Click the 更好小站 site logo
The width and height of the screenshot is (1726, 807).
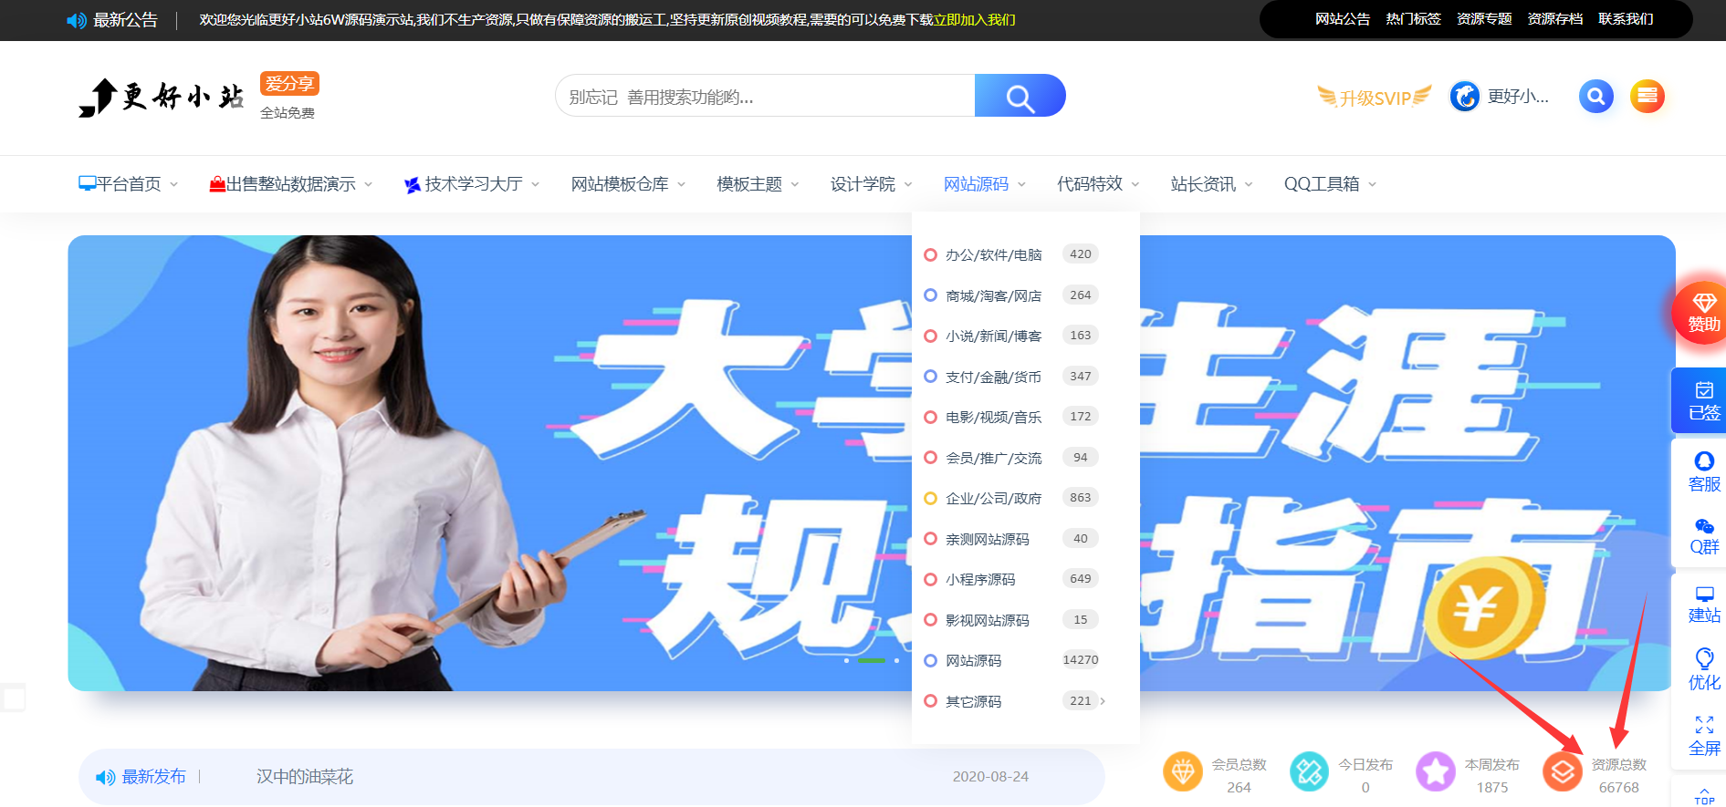(x=162, y=97)
